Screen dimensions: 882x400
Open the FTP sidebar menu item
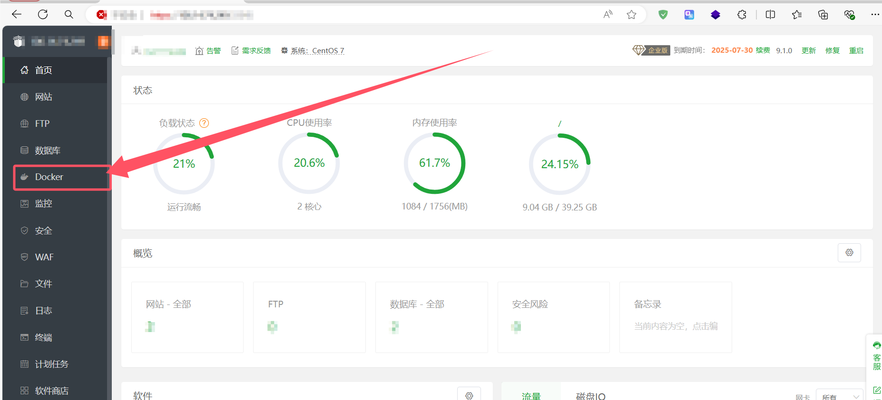coord(55,124)
